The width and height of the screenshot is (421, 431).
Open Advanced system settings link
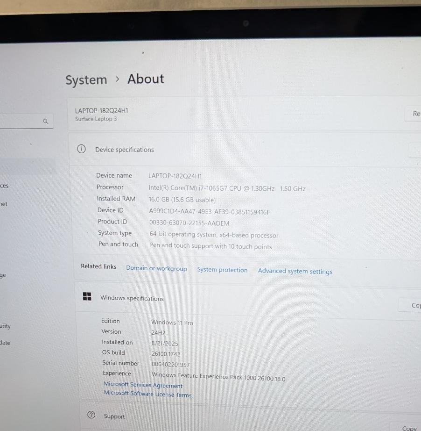pyautogui.click(x=295, y=271)
